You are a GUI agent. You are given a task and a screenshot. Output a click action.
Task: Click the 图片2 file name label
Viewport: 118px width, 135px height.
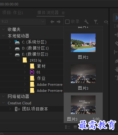pyautogui.click(x=83, y=57)
